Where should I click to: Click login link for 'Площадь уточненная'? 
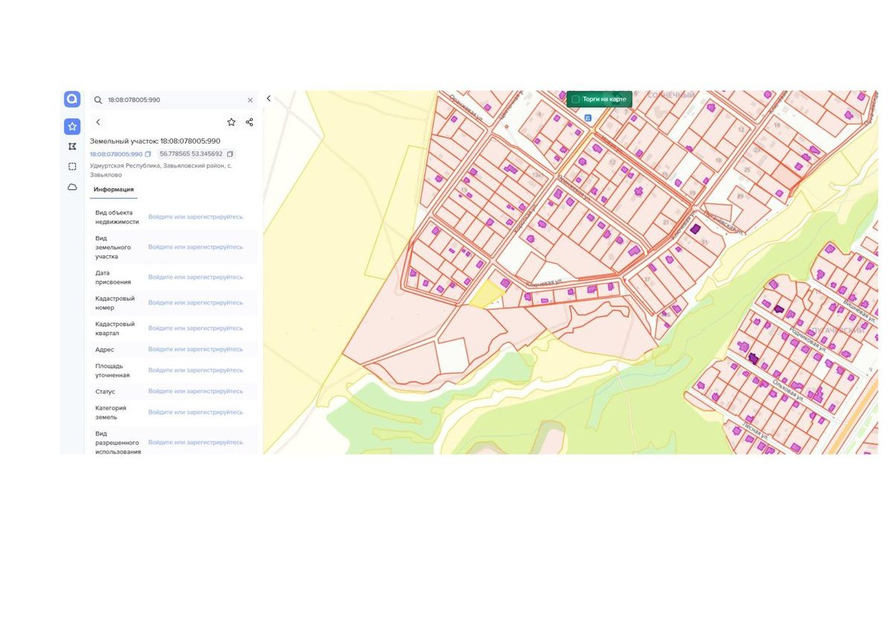196,370
